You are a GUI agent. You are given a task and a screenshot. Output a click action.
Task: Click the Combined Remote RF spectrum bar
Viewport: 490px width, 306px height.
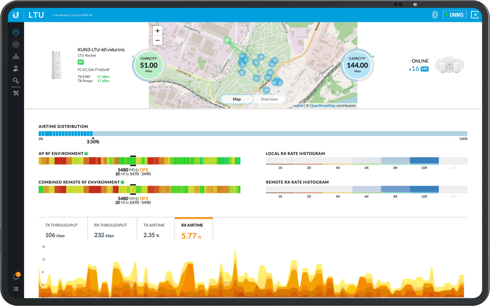pyautogui.click(x=139, y=189)
